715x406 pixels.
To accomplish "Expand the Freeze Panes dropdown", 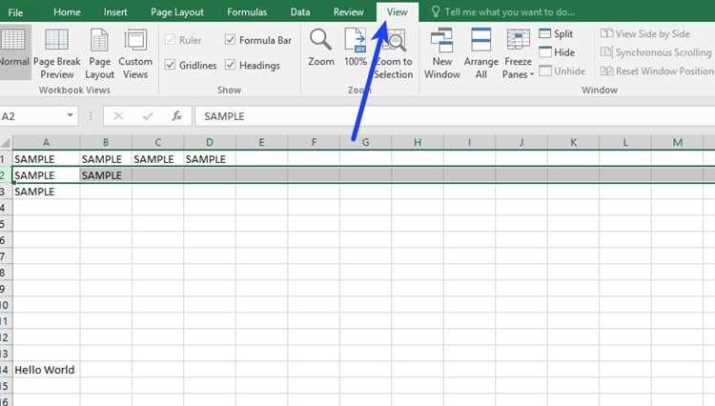I will coord(518,53).
